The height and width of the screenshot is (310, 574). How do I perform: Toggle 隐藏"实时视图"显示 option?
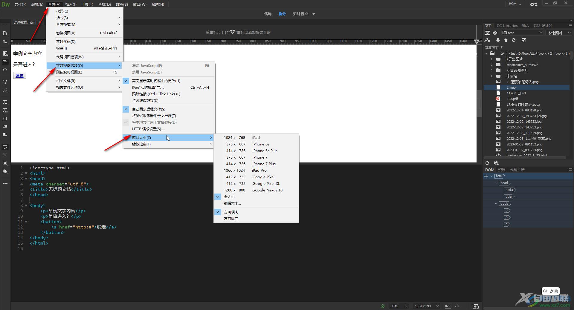point(168,88)
